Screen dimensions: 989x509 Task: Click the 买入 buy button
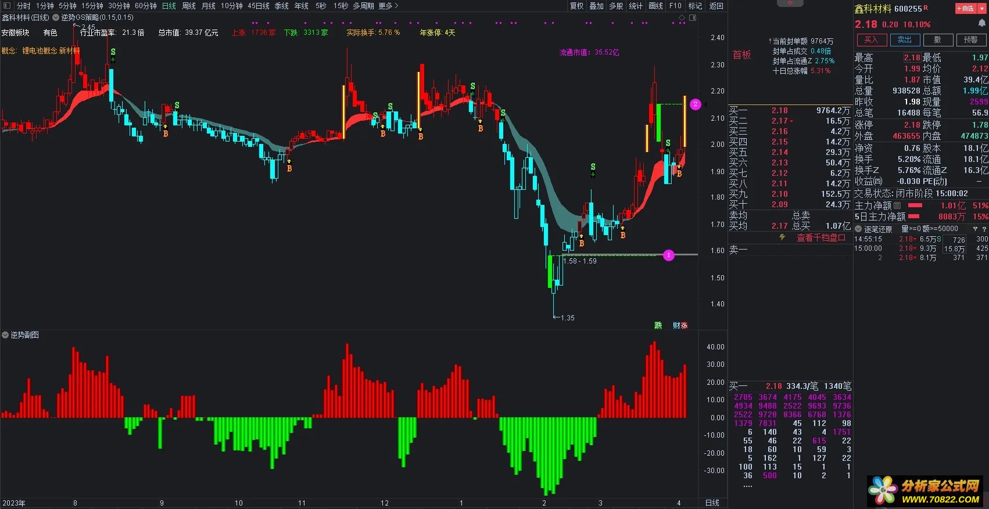871,40
